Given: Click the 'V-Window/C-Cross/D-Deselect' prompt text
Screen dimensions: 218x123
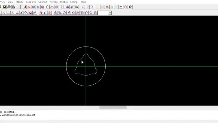Looking at the screenshot, I should pyautogui.click(x=17, y=115).
